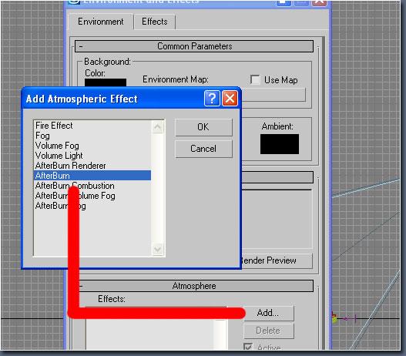Switch to the Effects tab

click(x=155, y=22)
